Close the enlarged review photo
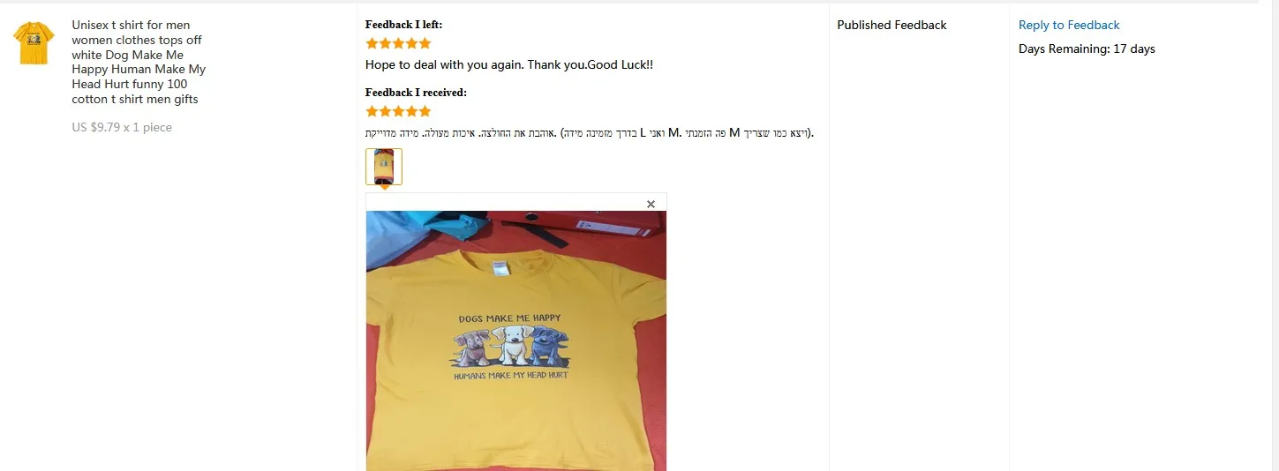1279x471 pixels. point(651,204)
